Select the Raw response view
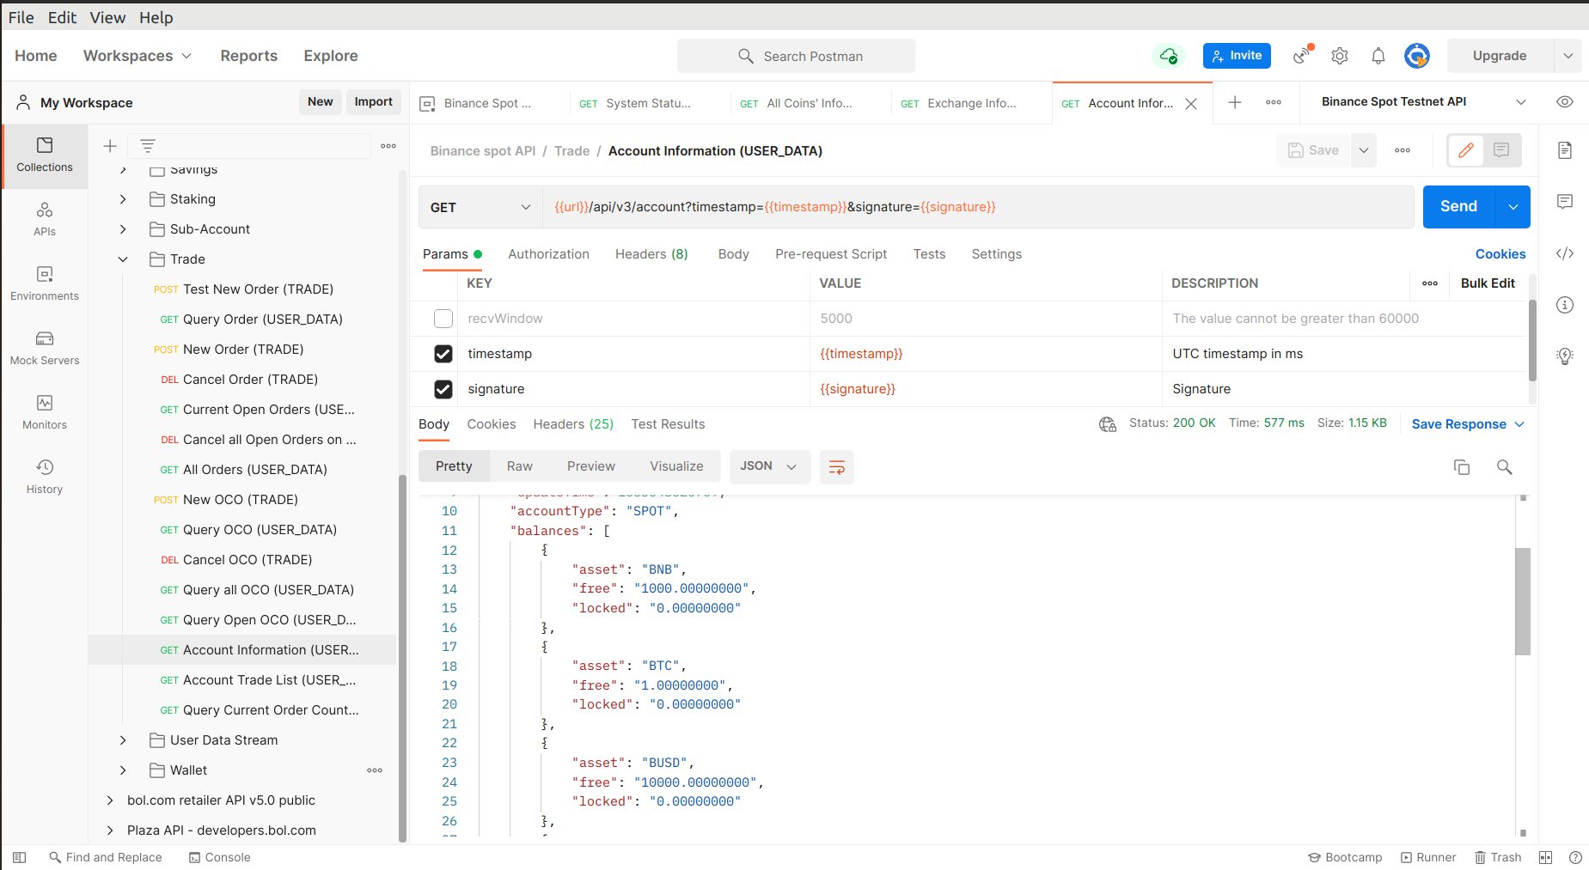Screen dimensions: 1589x870 (x=520, y=466)
